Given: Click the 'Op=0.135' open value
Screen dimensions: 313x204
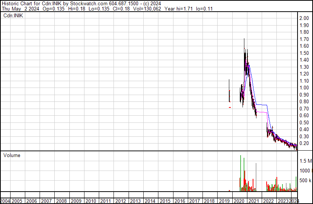Looking at the screenshot, I should [x=54, y=9].
